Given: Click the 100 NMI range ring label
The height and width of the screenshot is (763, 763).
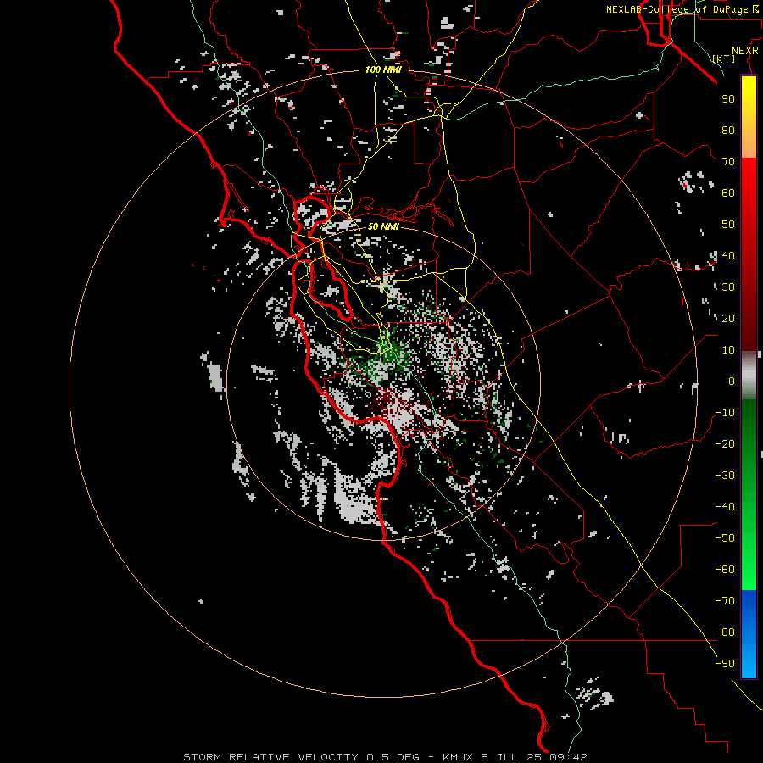Looking at the screenshot, I should [x=383, y=70].
